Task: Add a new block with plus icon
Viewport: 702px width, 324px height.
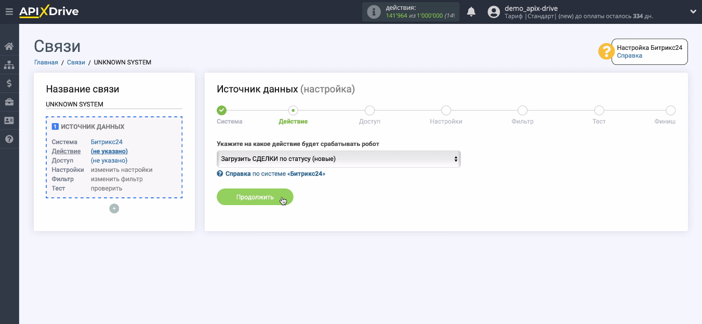Action: 114,208
